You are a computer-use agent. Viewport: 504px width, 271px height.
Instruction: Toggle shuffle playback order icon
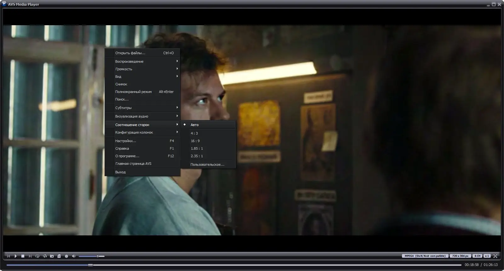pos(45,256)
